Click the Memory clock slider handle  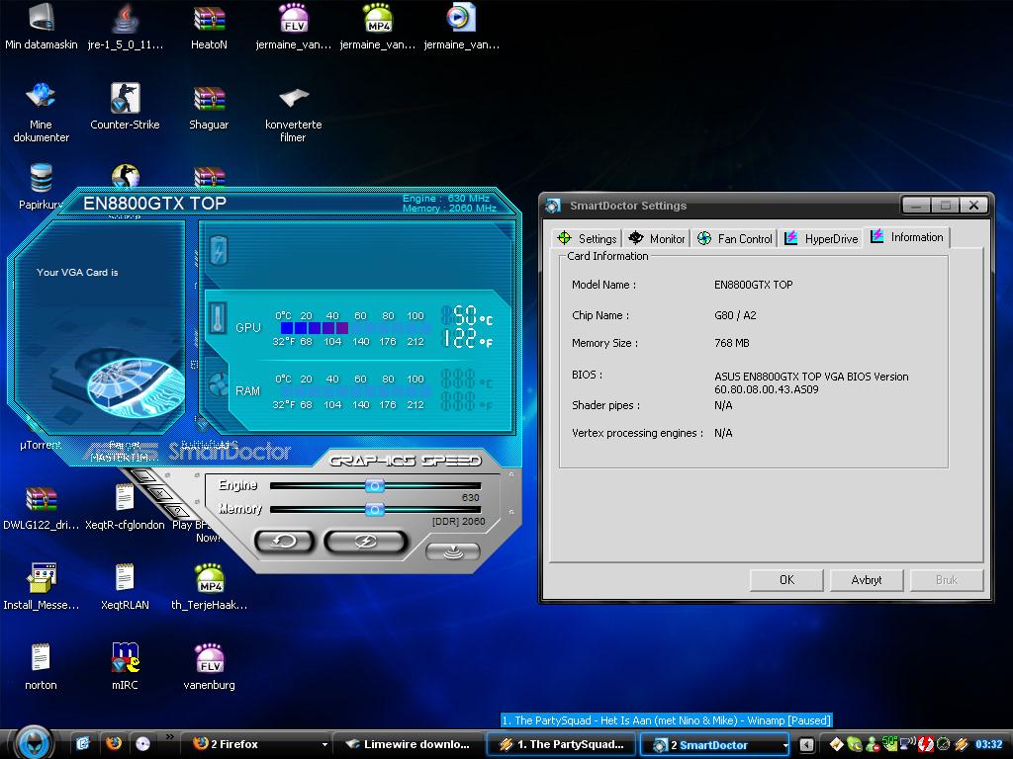(x=375, y=509)
